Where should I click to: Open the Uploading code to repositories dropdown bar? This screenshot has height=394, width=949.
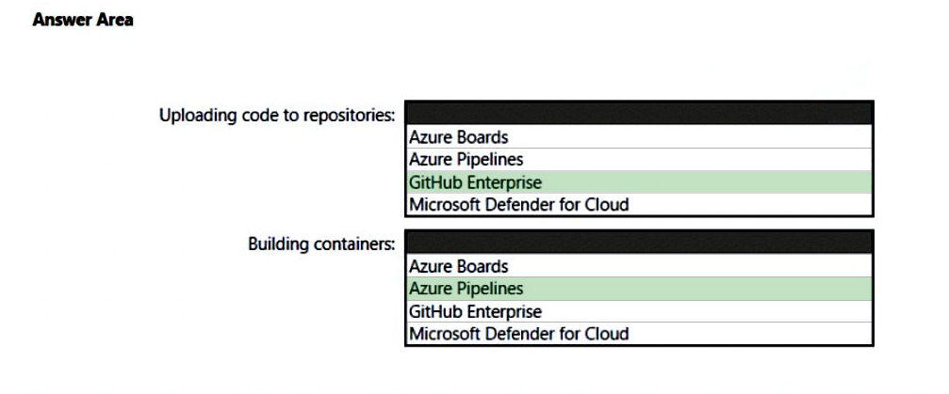pos(639,114)
